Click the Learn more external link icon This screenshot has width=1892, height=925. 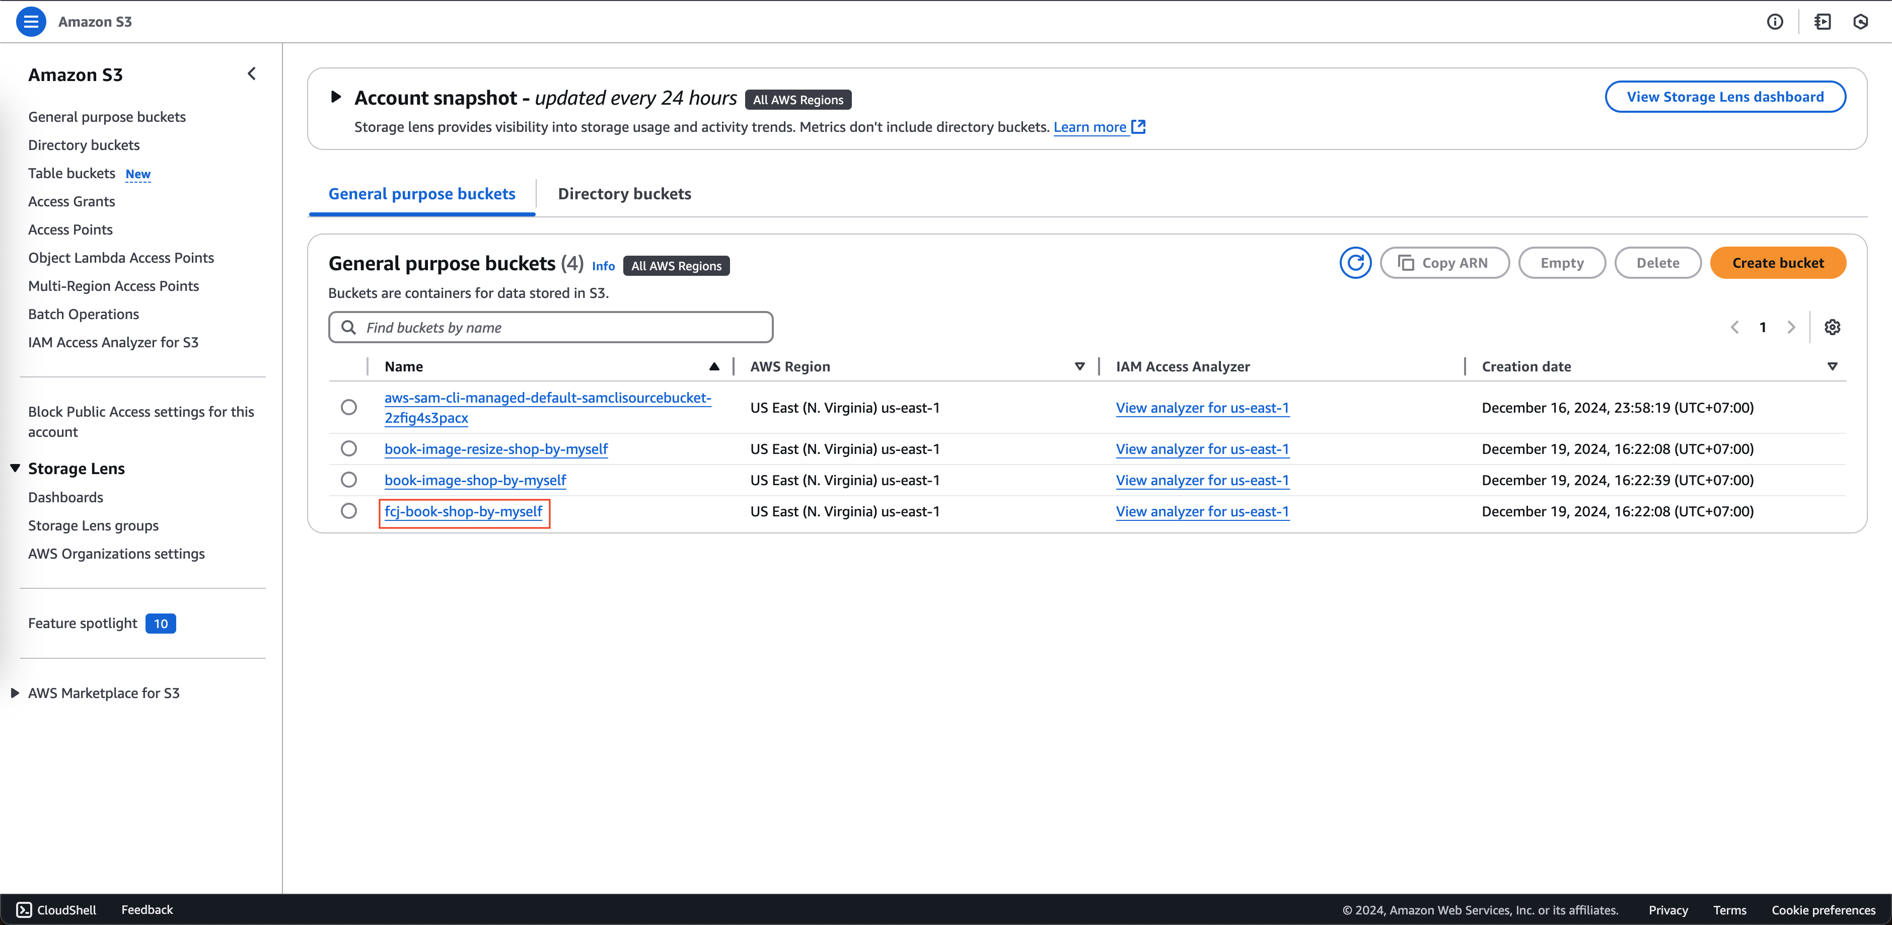[1138, 127]
